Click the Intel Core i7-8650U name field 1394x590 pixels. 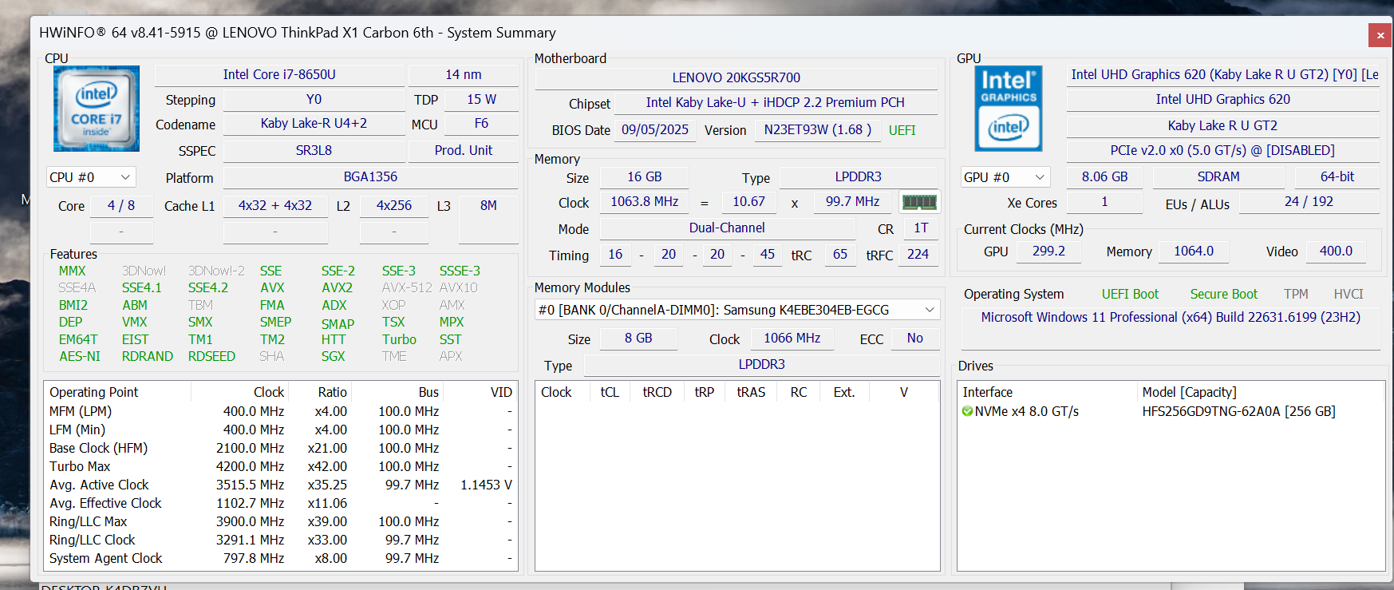click(x=279, y=75)
